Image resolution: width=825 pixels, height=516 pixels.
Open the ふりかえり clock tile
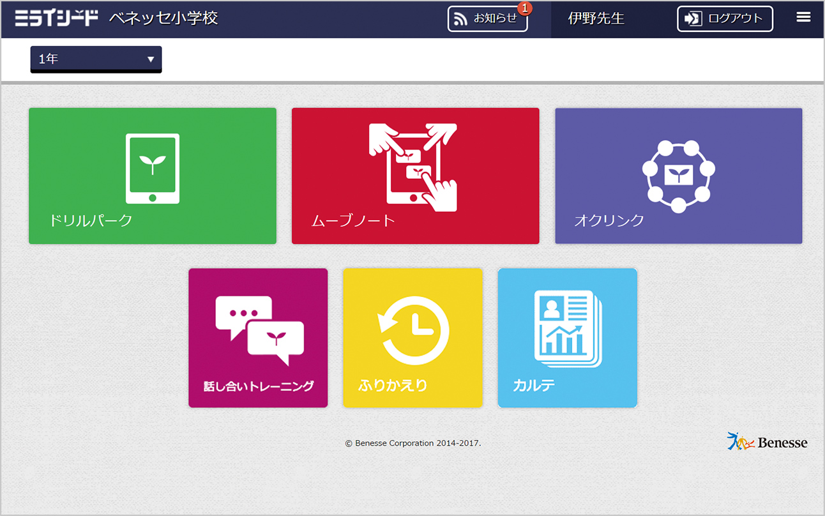pyautogui.click(x=413, y=338)
